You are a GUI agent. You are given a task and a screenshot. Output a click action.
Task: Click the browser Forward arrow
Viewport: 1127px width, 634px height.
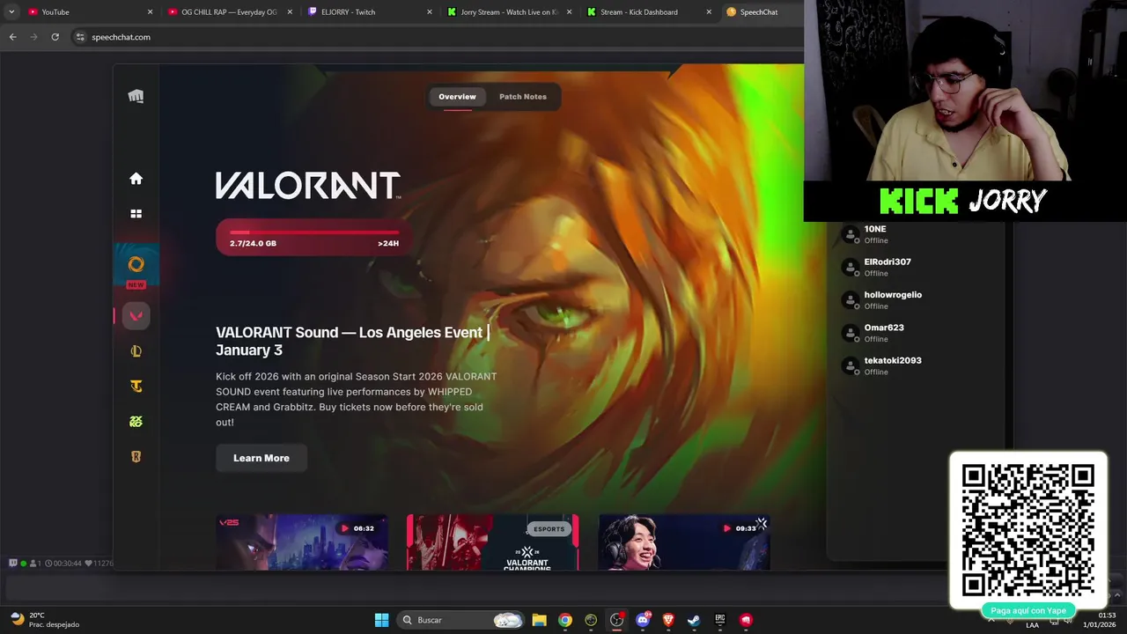point(33,37)
